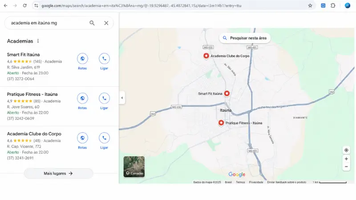Click the search magnifier in Maps box
This screenshot has height=200, width=356.
[x=92, y=23]
